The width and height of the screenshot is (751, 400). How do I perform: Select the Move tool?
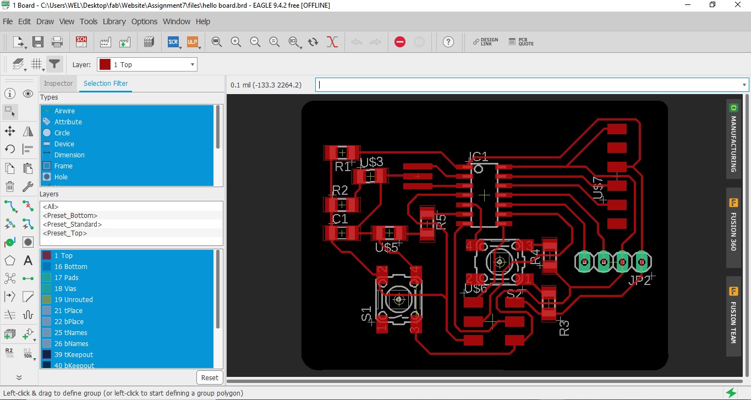coord(10,131)
